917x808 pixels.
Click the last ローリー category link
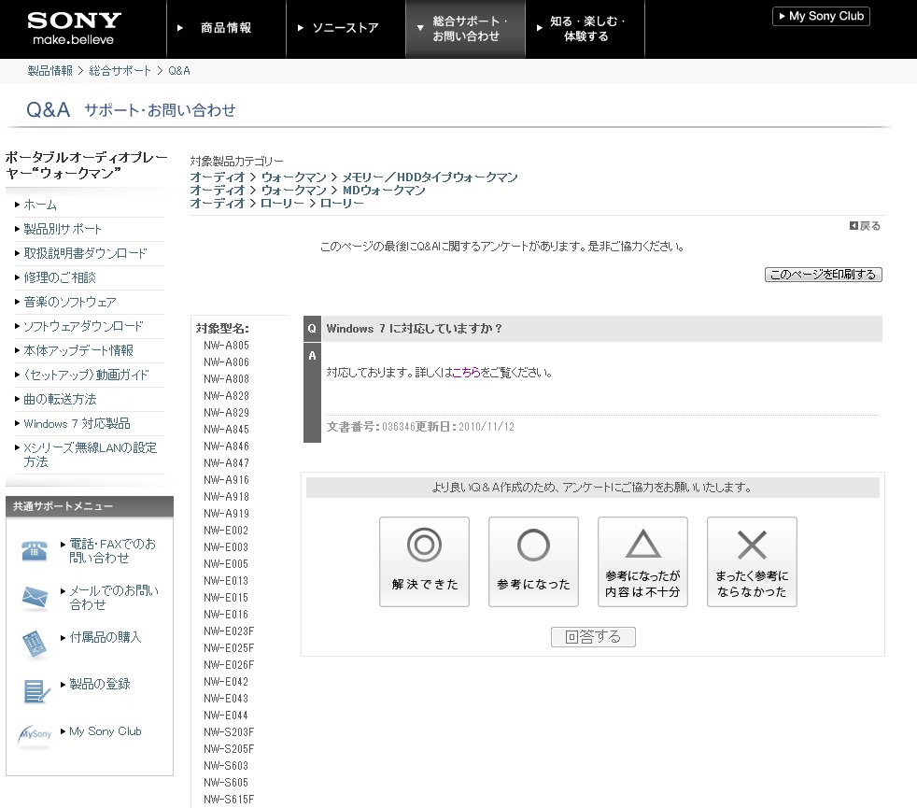342,203
